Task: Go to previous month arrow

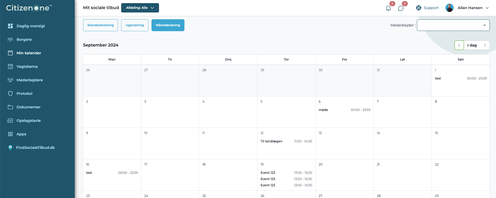Action: 459,45
